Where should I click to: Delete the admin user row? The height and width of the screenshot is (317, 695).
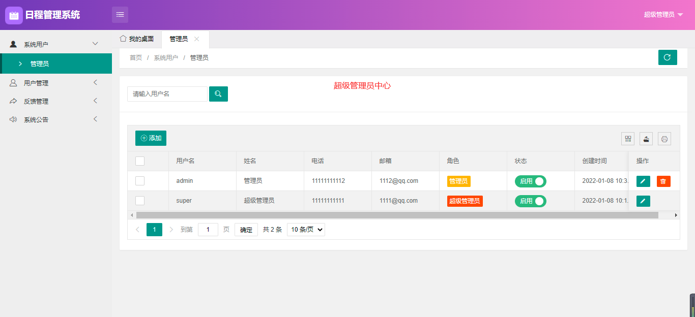663,181
